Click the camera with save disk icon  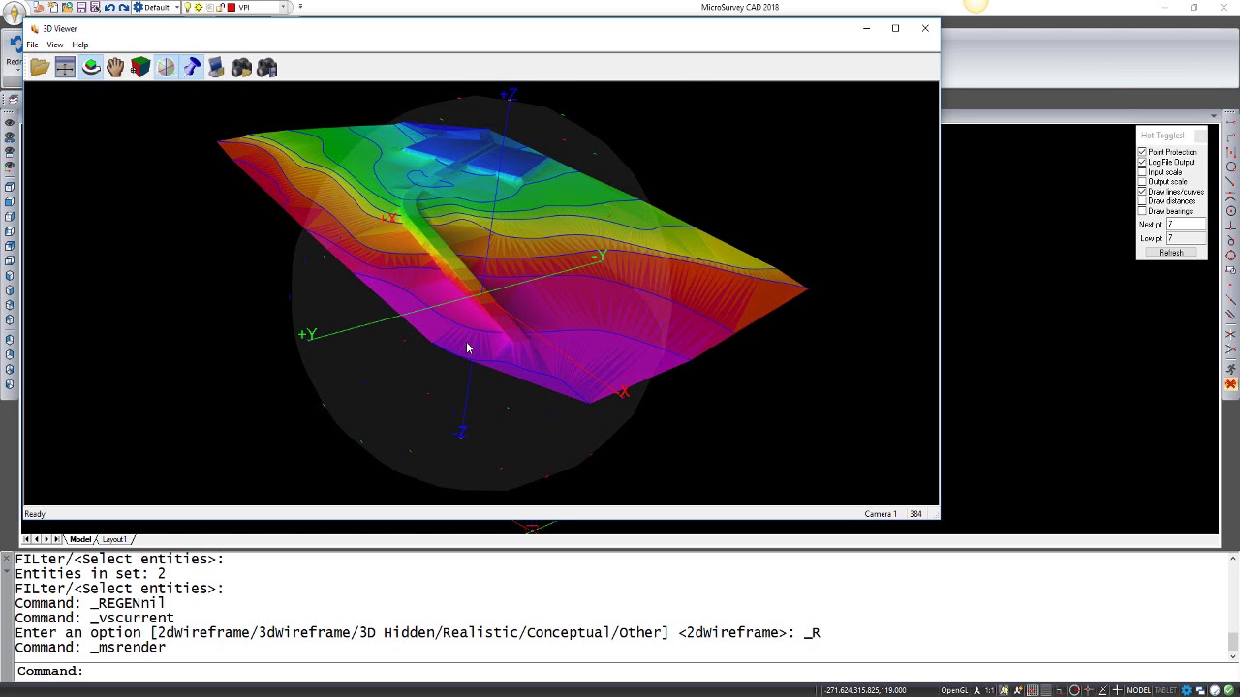[x=266, y=67]
